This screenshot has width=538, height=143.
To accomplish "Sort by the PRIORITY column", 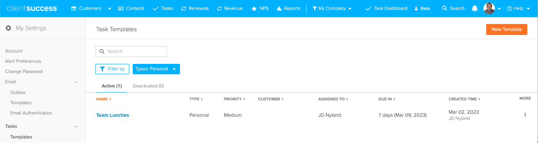I will (234, 99).
